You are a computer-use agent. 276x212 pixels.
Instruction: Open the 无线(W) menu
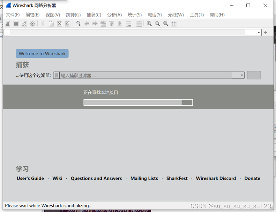[x=176, y=15]
